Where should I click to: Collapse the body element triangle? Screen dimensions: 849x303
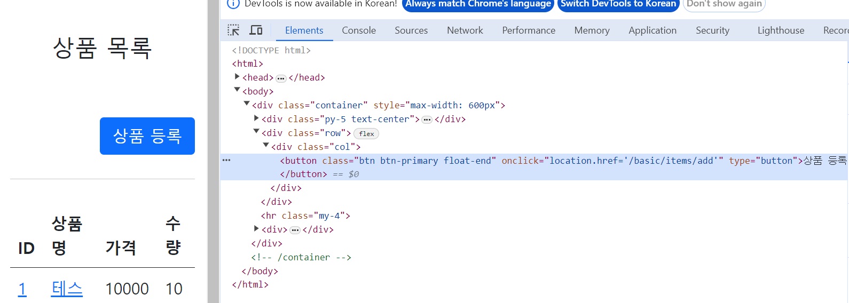point(237,90)
